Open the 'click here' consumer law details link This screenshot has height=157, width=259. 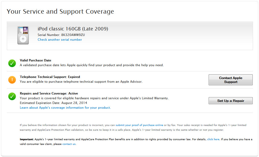[213, 139]
